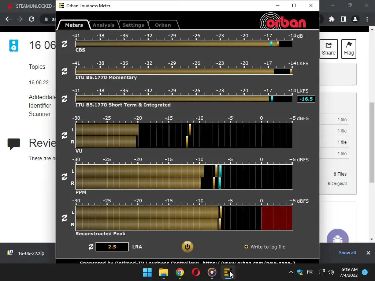Click the Flag button in the browser page
Image resolution: width=375 pixels, height=281 pixels.
point(349,49)
